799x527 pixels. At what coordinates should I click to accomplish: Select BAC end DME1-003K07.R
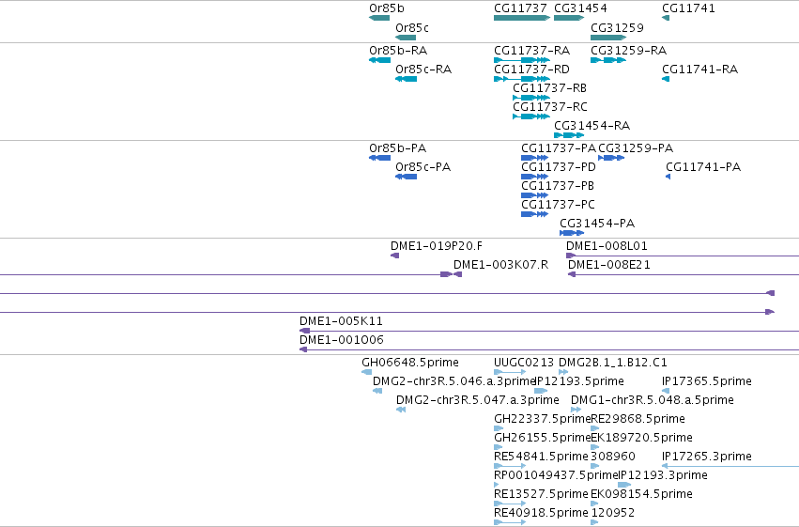pos(501,265)
